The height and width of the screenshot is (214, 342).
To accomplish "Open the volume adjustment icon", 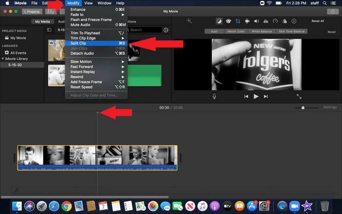I will click(256, 21).
